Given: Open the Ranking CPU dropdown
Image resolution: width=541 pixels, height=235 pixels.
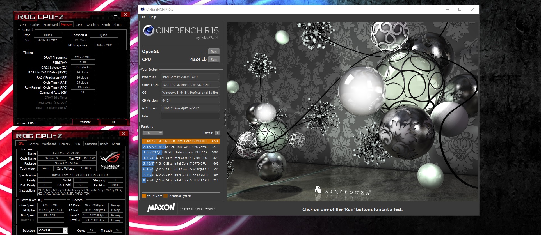Looking at the screenshot, I should (x=153, y=133).
